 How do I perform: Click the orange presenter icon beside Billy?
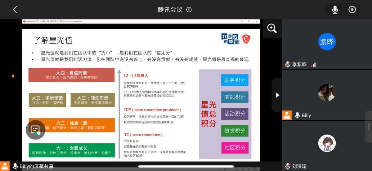click(x=287, y=115)
